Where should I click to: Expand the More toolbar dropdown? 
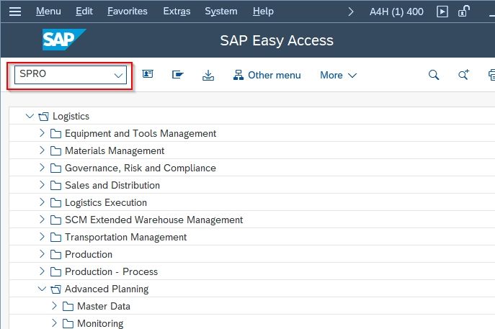(x=338, y=75)
